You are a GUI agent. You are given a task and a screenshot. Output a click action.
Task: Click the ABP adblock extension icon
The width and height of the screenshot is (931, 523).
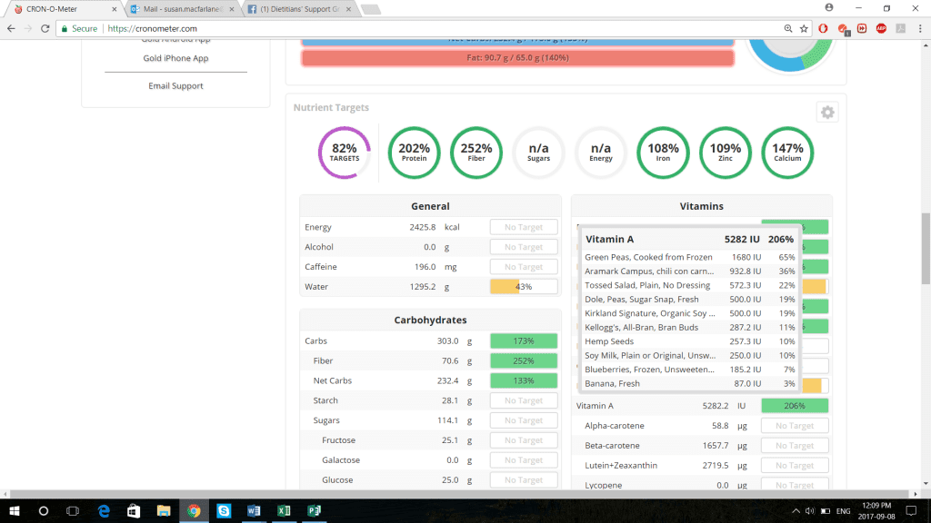point(881,28)
